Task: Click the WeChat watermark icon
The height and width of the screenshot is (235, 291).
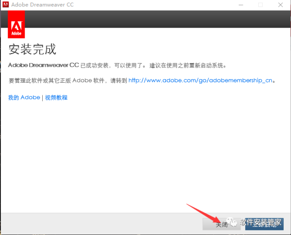Action: (233, 223)
